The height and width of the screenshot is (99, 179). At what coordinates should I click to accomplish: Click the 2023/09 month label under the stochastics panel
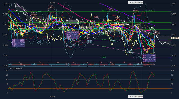52,97
